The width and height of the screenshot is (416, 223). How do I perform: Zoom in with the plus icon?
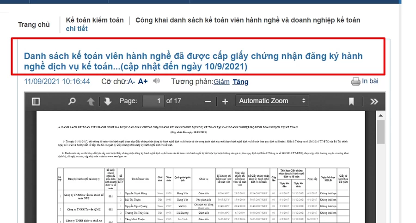pos(225,101)
